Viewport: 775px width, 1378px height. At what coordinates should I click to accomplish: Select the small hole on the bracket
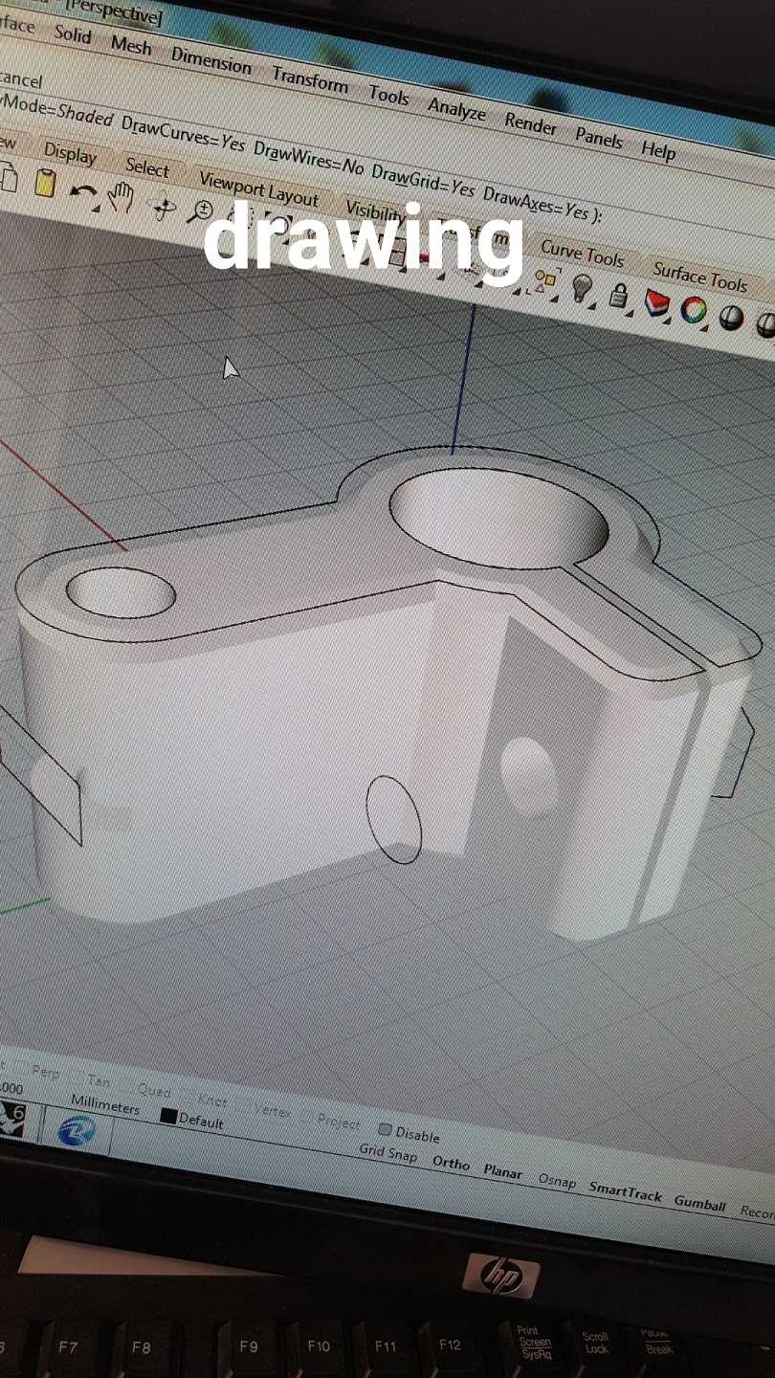(x=121, y=592)
